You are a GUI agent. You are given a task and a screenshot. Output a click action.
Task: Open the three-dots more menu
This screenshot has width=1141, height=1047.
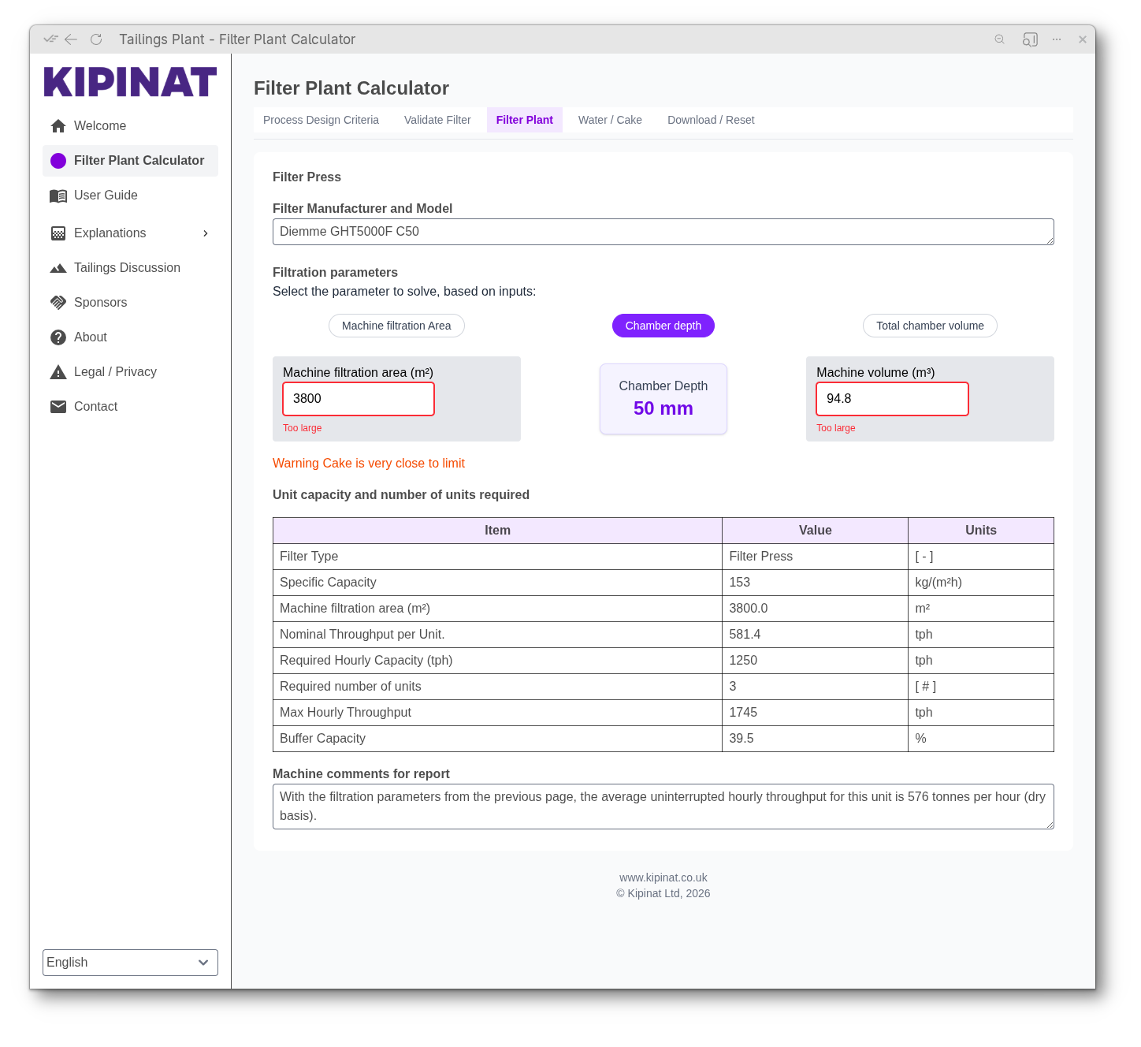(x=1057, y=39)
